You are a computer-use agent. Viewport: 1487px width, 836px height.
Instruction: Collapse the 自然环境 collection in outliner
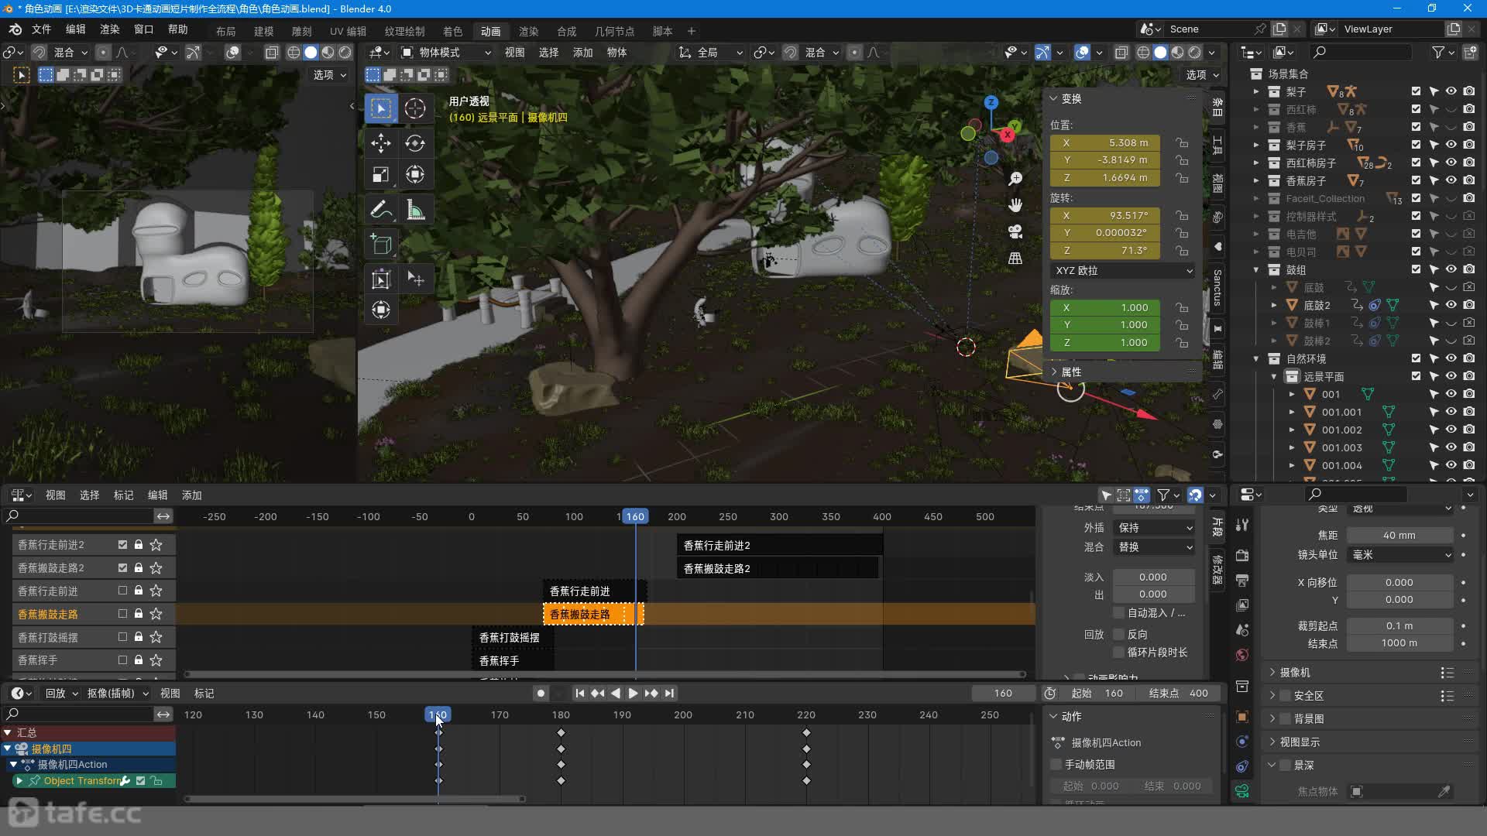click(1256, 358)
